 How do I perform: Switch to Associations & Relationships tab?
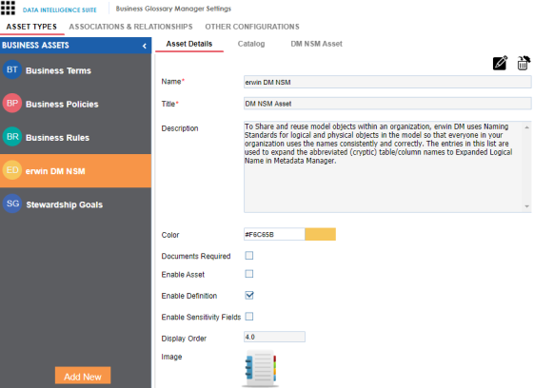(x=130, y=27)
